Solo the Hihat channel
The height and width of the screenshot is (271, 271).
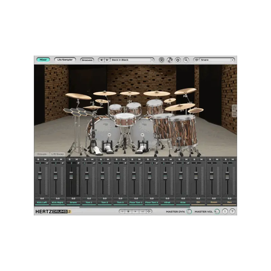[x=164, y=159]
